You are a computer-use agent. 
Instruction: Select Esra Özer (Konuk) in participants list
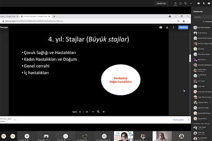coord(202,28)
